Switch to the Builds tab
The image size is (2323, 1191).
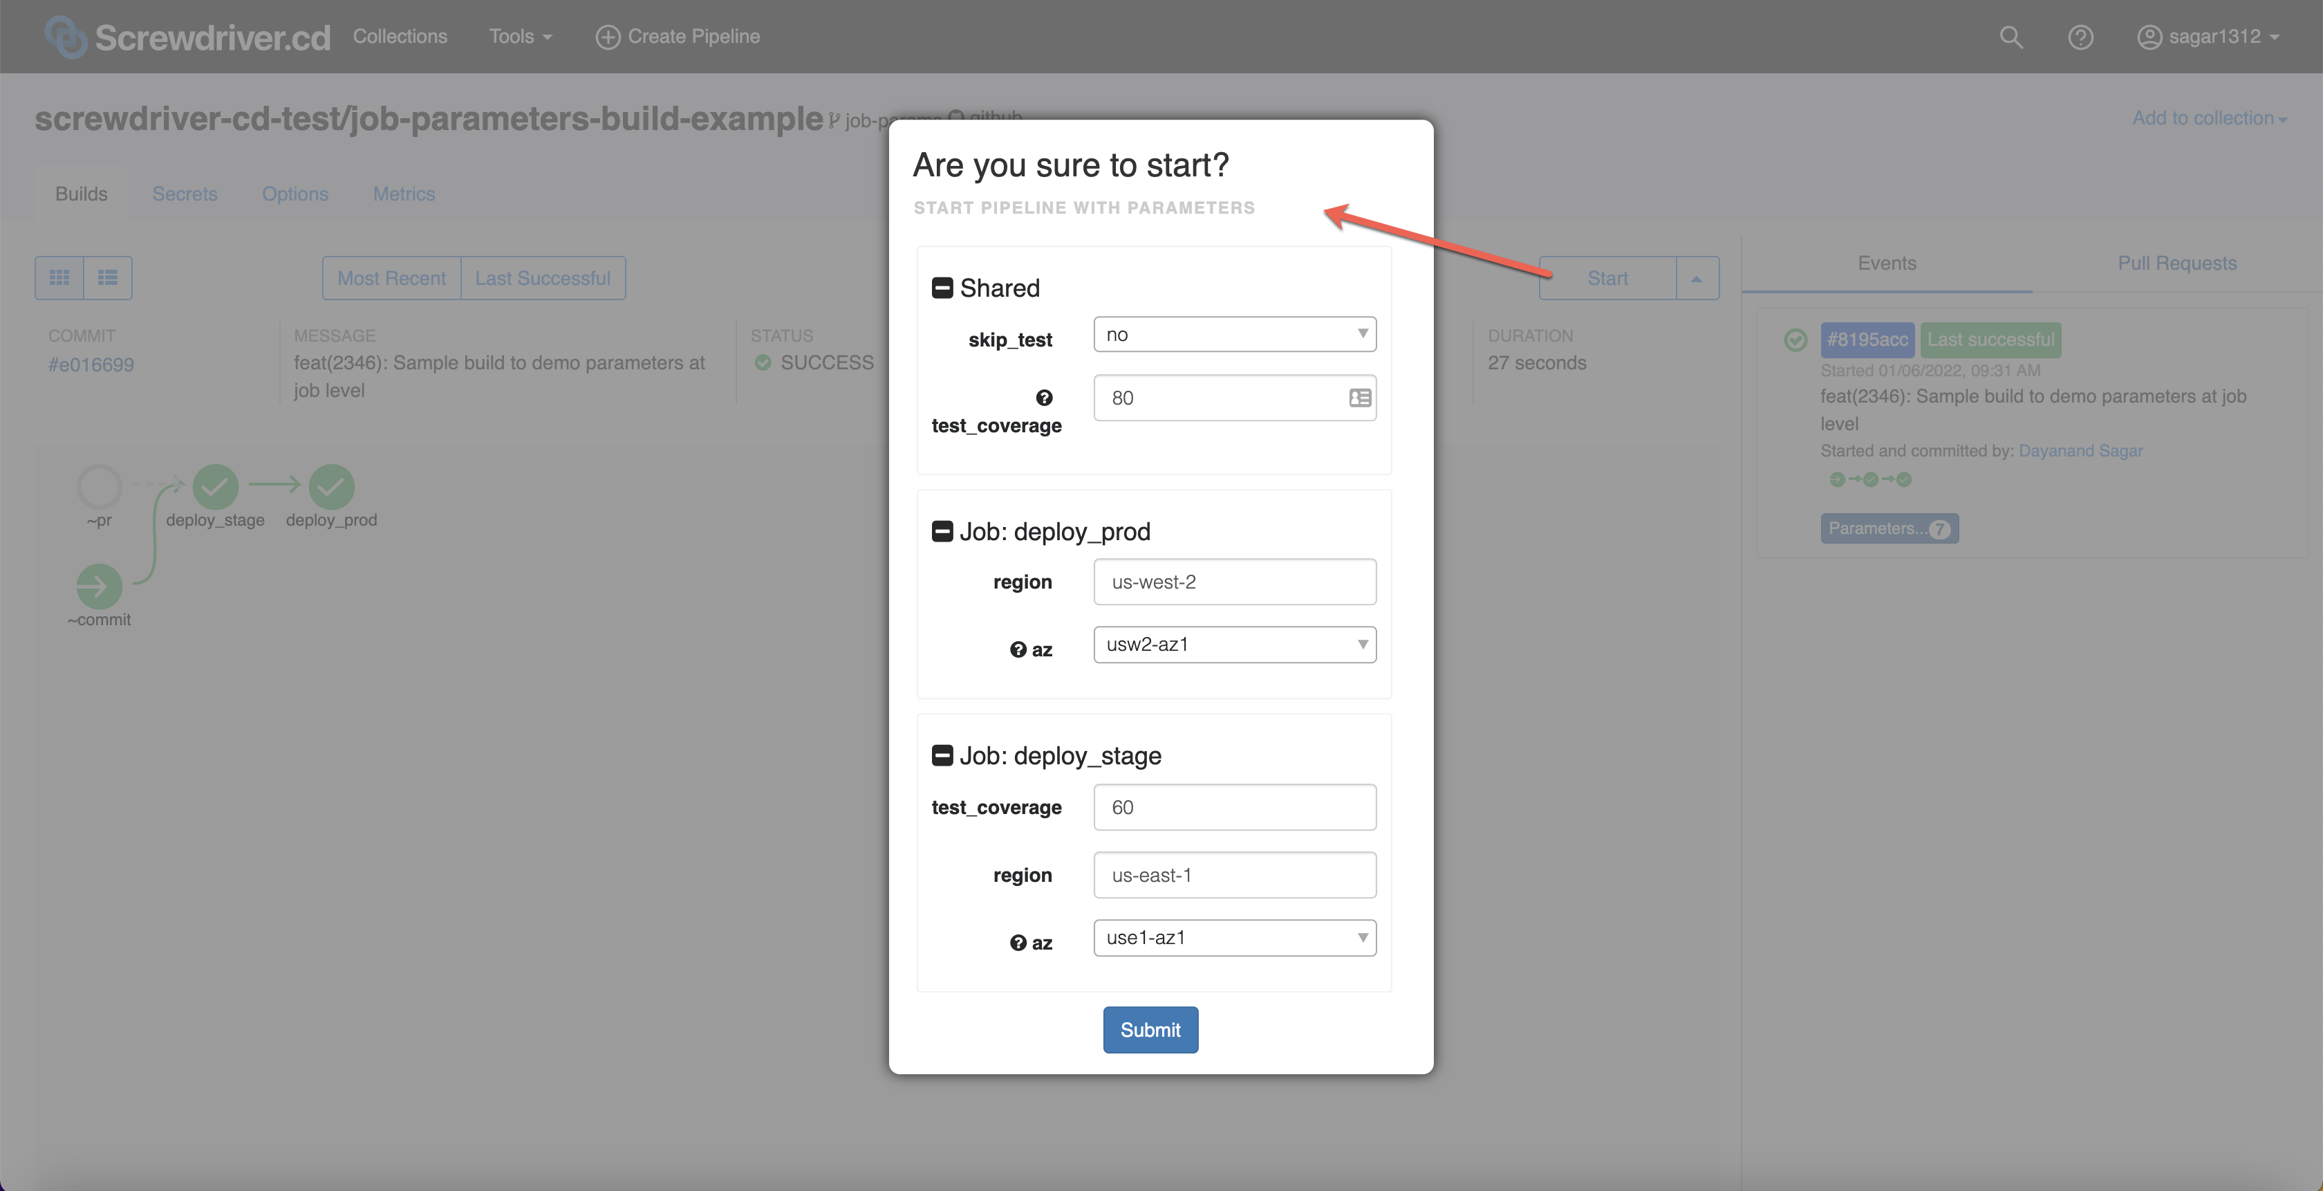point(81,194)
